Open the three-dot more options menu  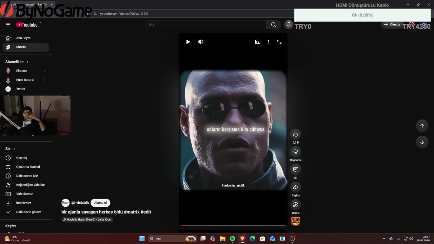(x=269, y=42)
